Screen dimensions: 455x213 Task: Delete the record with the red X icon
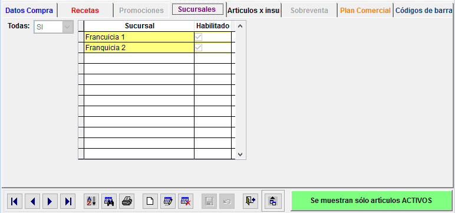pyautogui.click(x=186, y=201)
